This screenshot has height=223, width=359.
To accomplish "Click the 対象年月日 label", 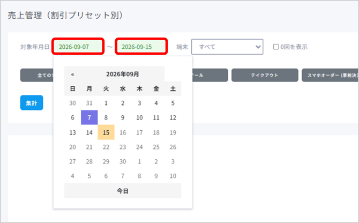I will [35, 47].
